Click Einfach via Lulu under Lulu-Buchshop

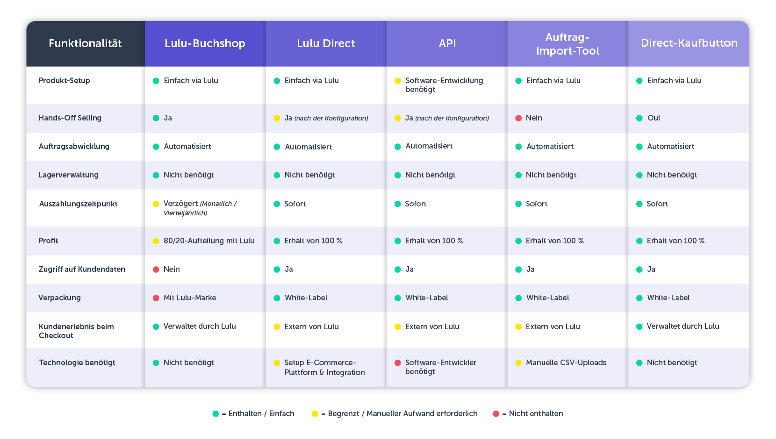click(191, 80)
